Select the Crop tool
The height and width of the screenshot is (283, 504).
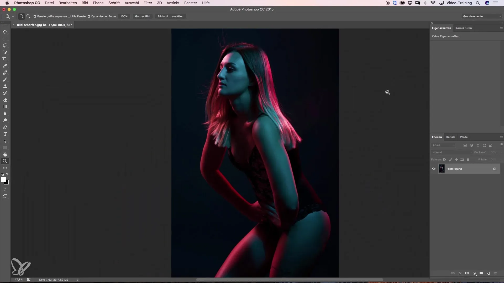[5, 59]
